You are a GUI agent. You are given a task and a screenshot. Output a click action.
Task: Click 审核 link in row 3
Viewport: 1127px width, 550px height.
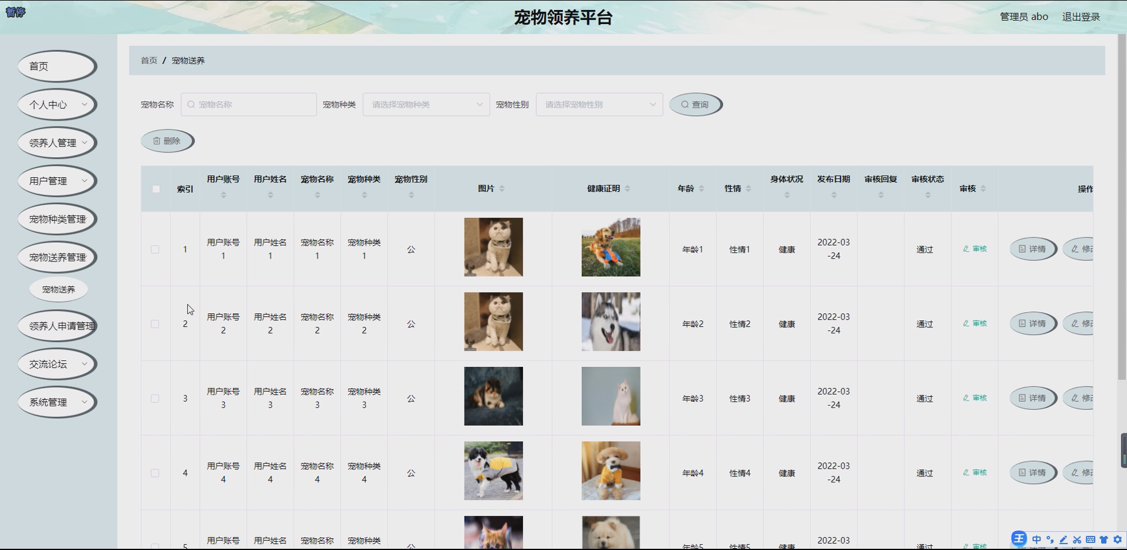(974, 398)
